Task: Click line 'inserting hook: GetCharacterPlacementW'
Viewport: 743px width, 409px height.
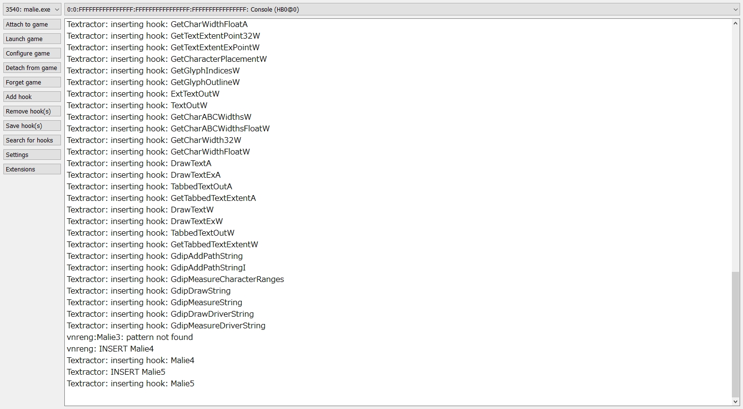Action: tap(167, 59)
